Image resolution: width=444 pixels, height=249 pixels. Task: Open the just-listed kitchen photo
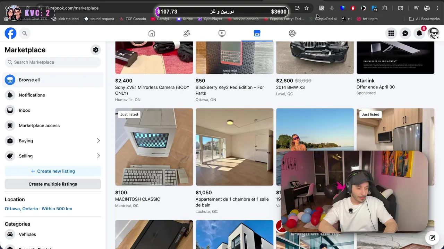click(x=395, y=130)
